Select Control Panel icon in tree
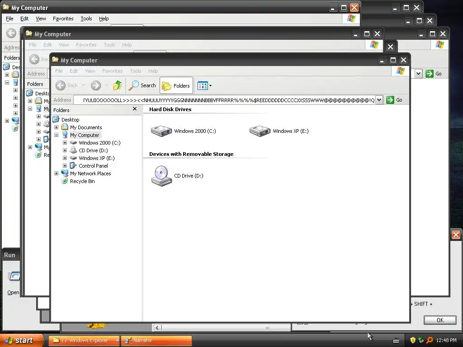 click(73, 165)
